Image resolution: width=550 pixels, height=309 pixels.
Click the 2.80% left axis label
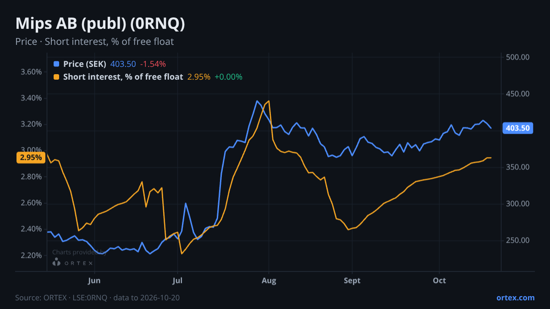(x=31, y=177)
